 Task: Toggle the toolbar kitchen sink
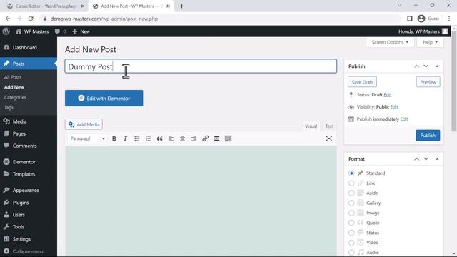[x=228, y=138]
